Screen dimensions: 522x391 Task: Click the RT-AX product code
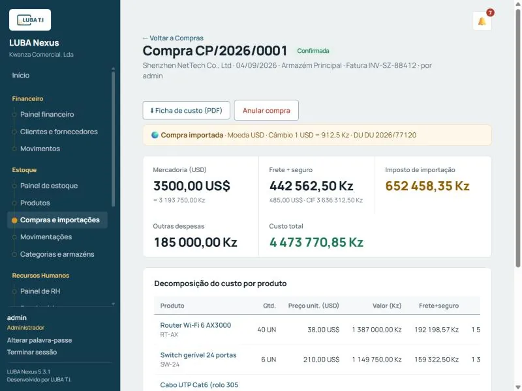(169, 335)
